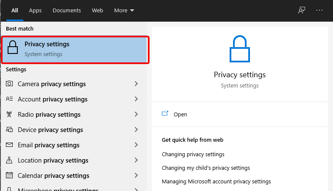
Task: Open Account privacy settings result
Action: 53,99
